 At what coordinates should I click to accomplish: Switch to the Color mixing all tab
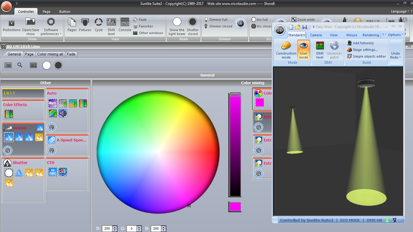pyautogui.click(x=50, y=54)
